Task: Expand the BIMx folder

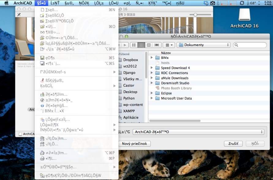Action: (152, 58)
